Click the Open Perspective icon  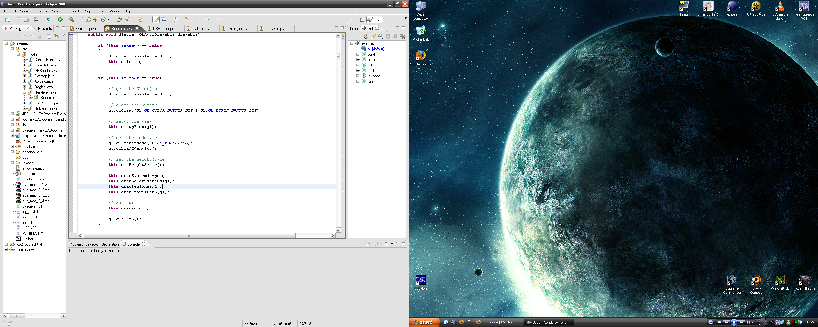tap(362, 19)
